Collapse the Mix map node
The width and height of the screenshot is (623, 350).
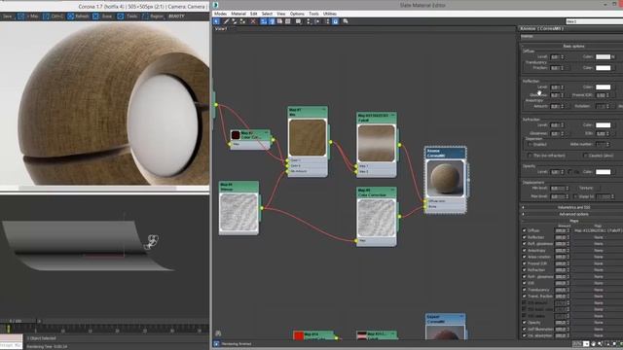tap(324, 110)
